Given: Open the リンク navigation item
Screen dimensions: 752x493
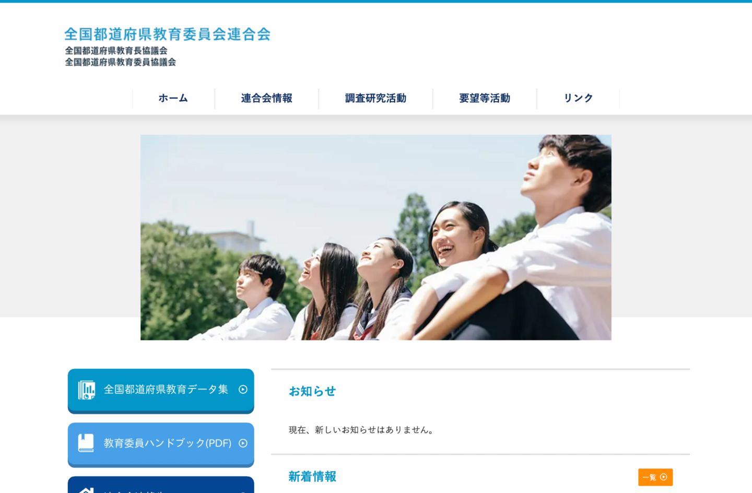Looking at the screenshot, I should (x=578, y=98).
